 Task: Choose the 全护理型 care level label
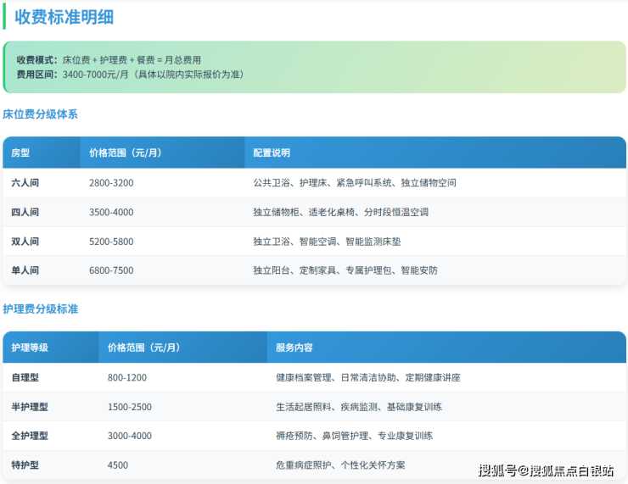(30, 436)
